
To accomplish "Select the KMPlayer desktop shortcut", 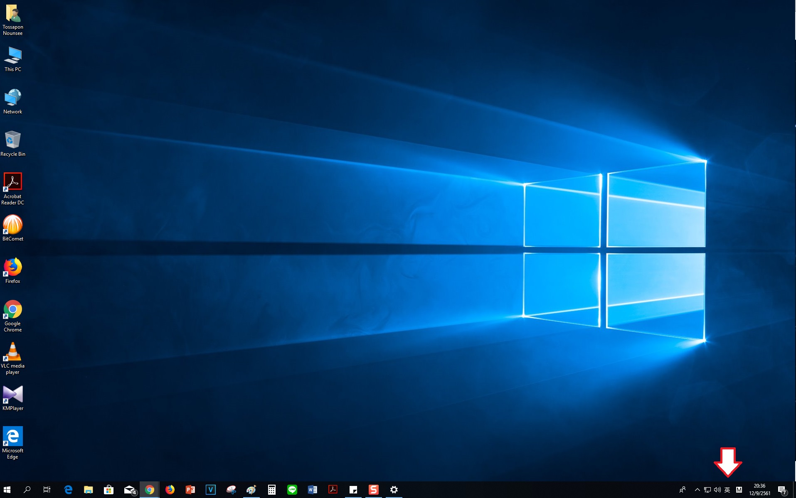I will pos(13,398).
